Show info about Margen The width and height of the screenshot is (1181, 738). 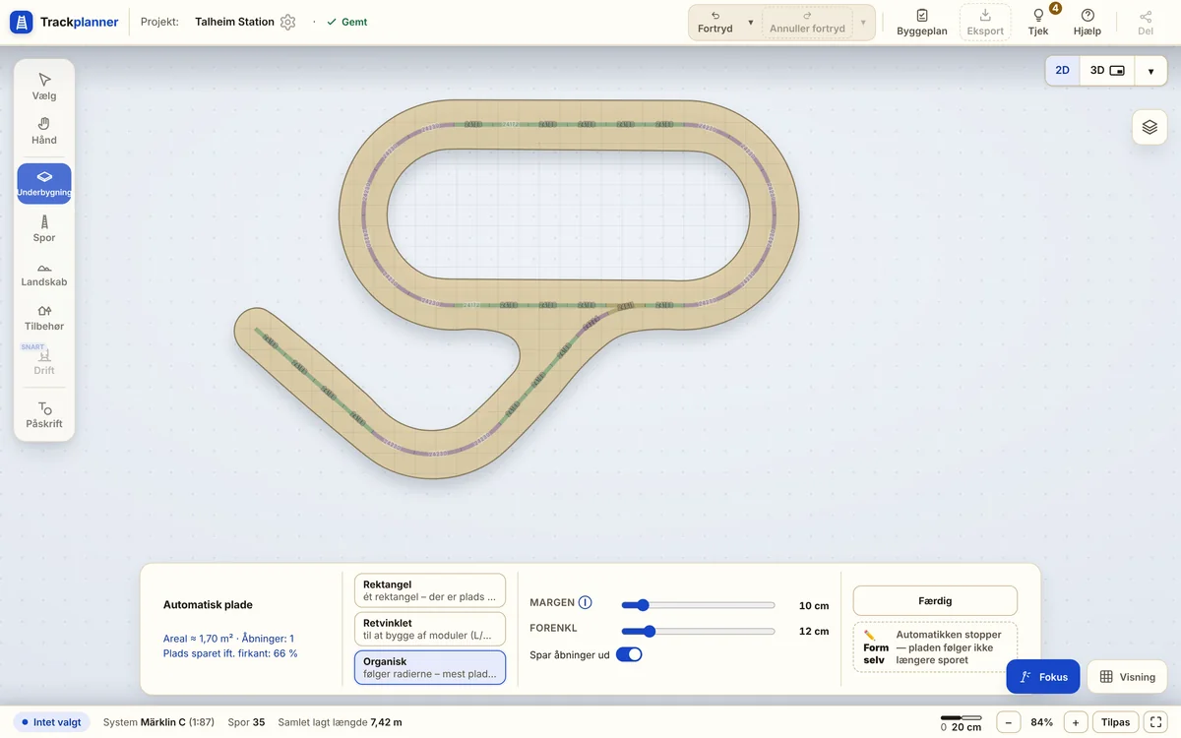[x=586, y=602]
